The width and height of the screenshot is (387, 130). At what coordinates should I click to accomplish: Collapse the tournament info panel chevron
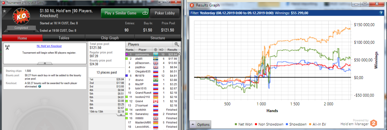(x=45, y=63)
